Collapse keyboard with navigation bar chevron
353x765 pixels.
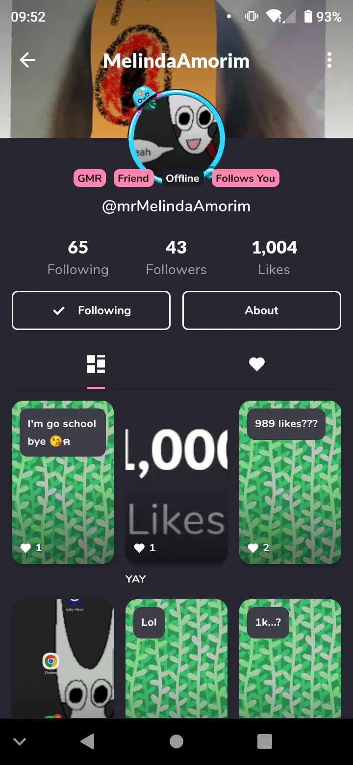(x=20, y=741)
